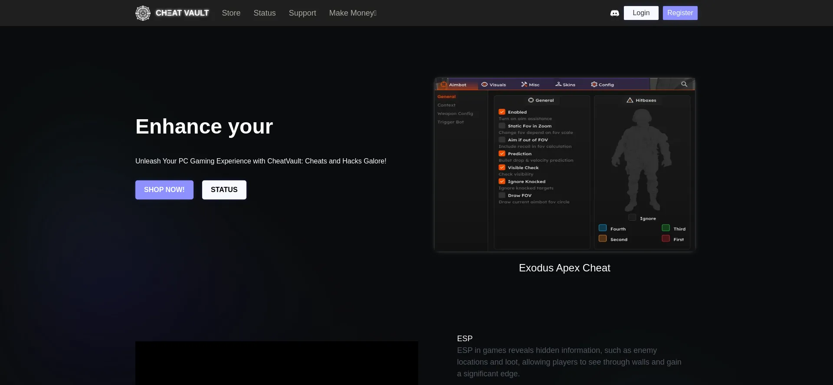
Task: Disable the Enabled aim assistance checkbox
Action: (502, 112)
